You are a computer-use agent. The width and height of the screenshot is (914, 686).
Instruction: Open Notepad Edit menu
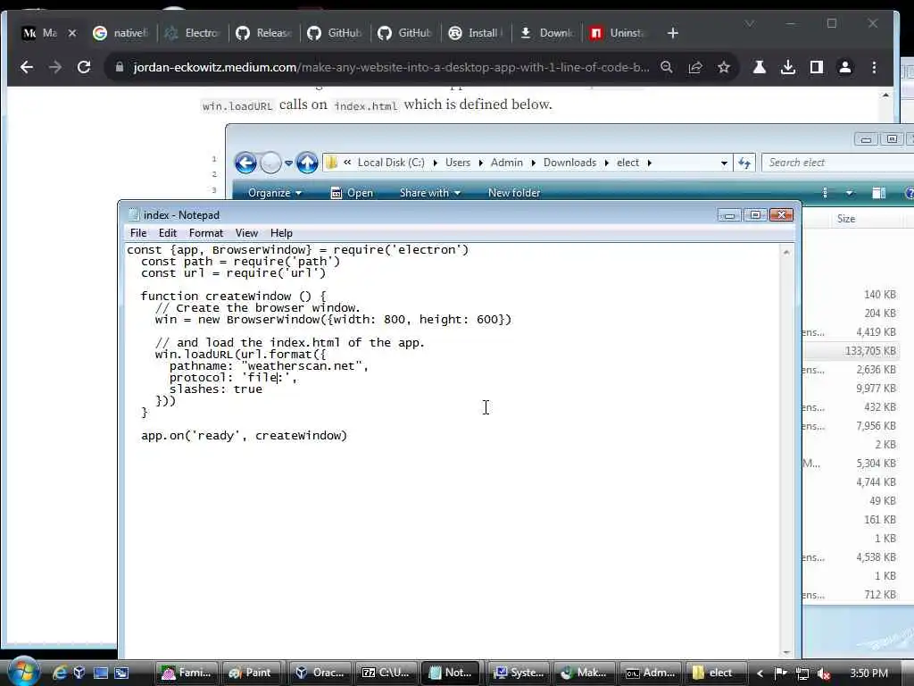click(x=167, y=233)
